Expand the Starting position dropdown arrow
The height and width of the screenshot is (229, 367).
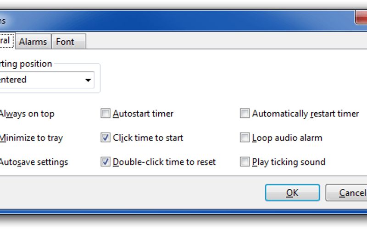(88, 80)
